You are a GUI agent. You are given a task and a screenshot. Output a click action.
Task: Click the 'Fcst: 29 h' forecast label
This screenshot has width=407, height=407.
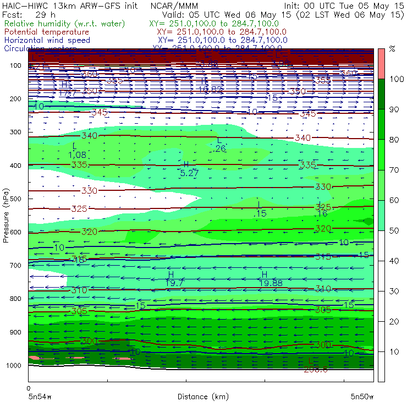(x=29, y=14)
